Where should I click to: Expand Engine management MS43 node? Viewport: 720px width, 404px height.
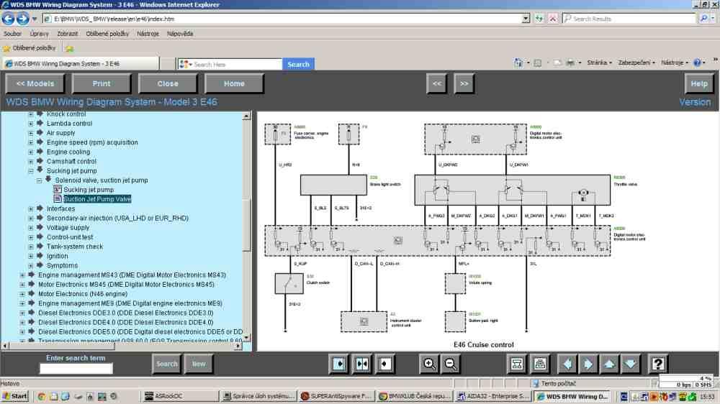click(x=22, y=275)
